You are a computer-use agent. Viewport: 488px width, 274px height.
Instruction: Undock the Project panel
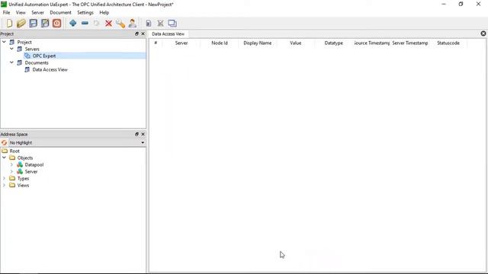click(136, 33)
